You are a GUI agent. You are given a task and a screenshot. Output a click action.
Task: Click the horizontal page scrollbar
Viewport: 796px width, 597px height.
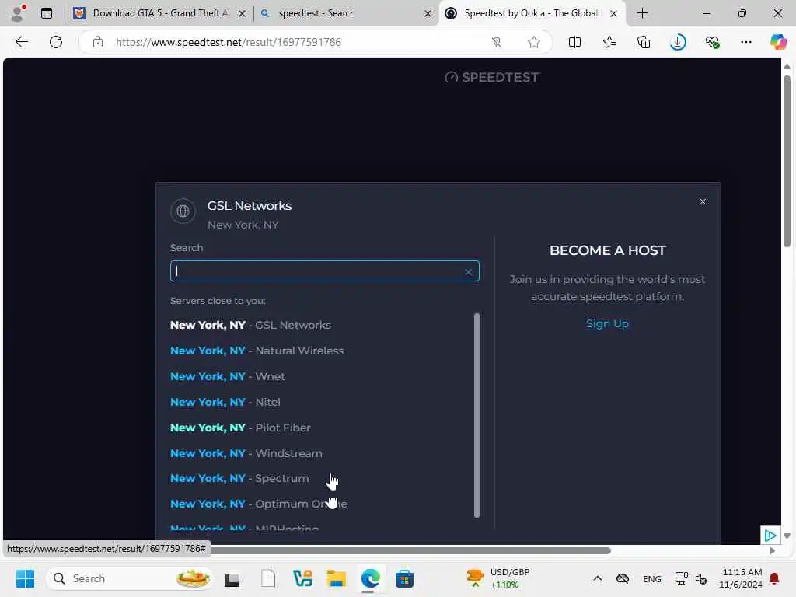point(410,551)
